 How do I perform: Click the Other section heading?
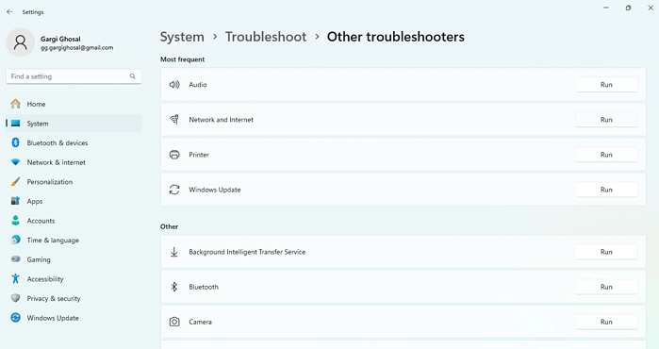tap(169, 226)
